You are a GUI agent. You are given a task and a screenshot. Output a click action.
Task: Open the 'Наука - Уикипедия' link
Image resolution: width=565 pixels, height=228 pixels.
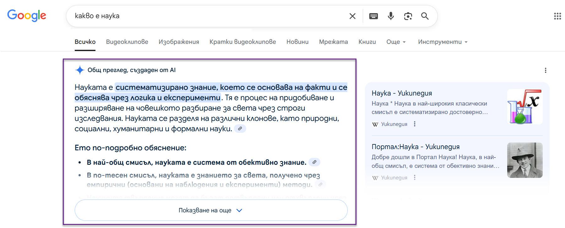coord(402,93)
